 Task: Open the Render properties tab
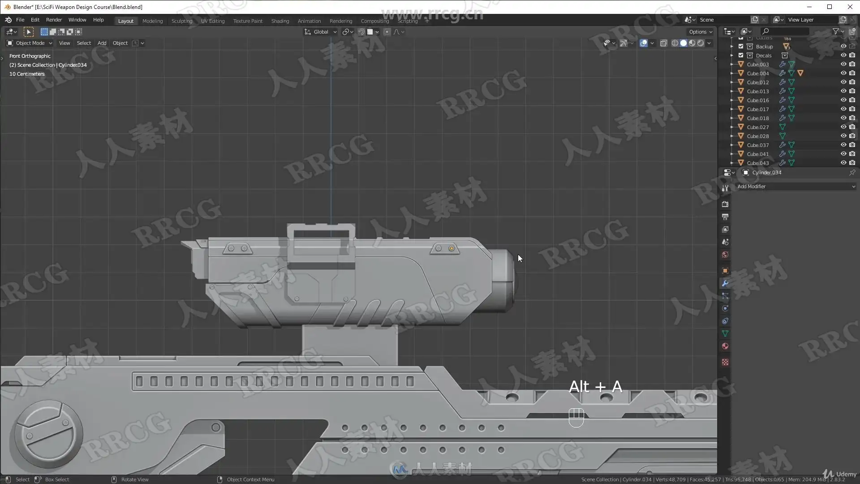(725, 204)
